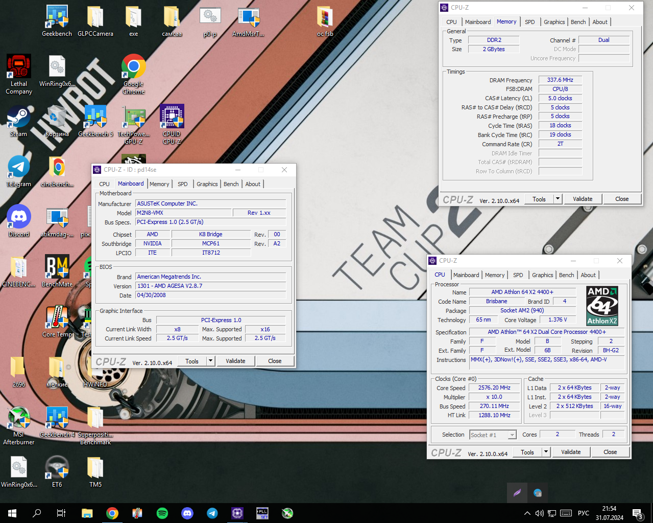Click the taskbar clock showing 21:54
Image resolution: width=653 pixels, height=523 pixels.
point(609,513)
